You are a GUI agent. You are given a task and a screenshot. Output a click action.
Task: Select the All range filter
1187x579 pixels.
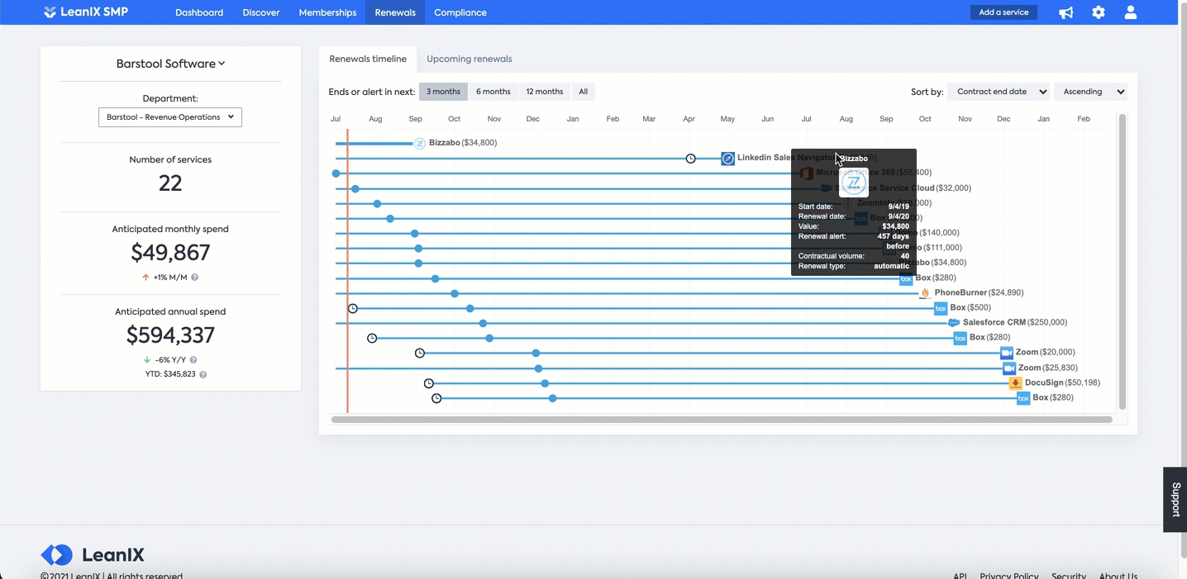[x=584, y=92]
